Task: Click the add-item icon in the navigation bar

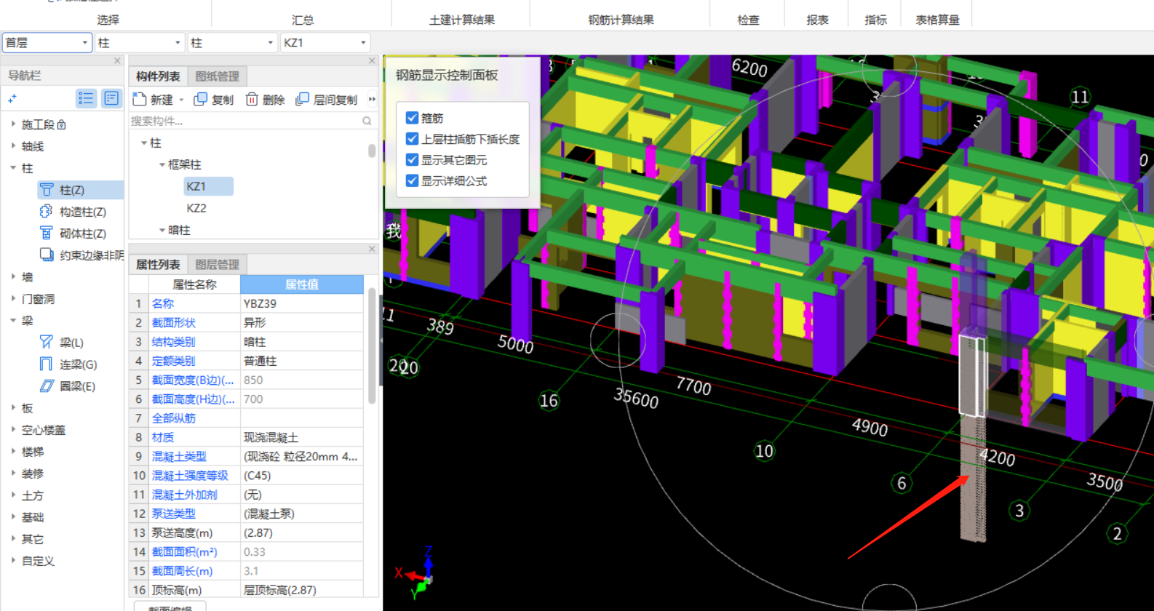Action: [x=12, y=98]
